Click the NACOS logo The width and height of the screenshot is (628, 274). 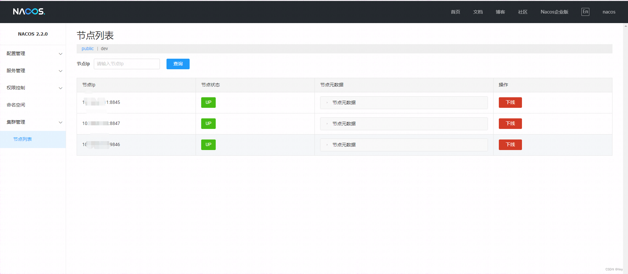click(29, 12)
